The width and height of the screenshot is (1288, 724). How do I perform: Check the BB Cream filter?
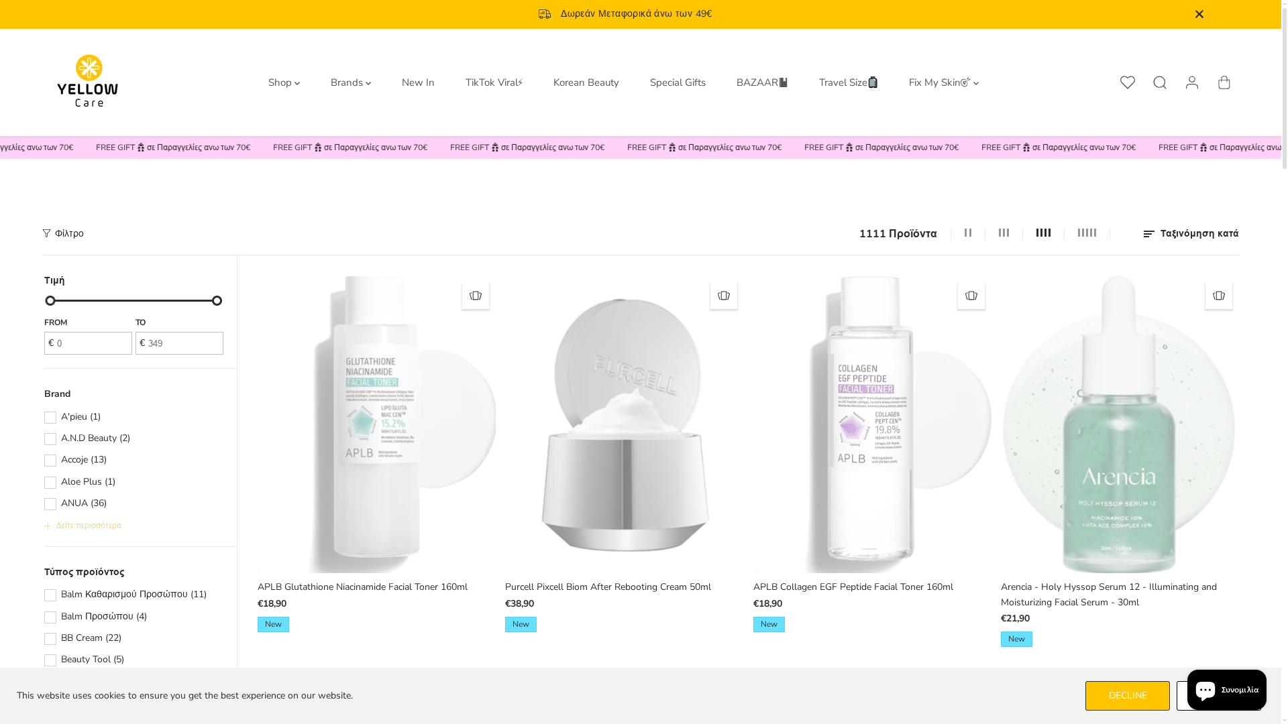50,639
